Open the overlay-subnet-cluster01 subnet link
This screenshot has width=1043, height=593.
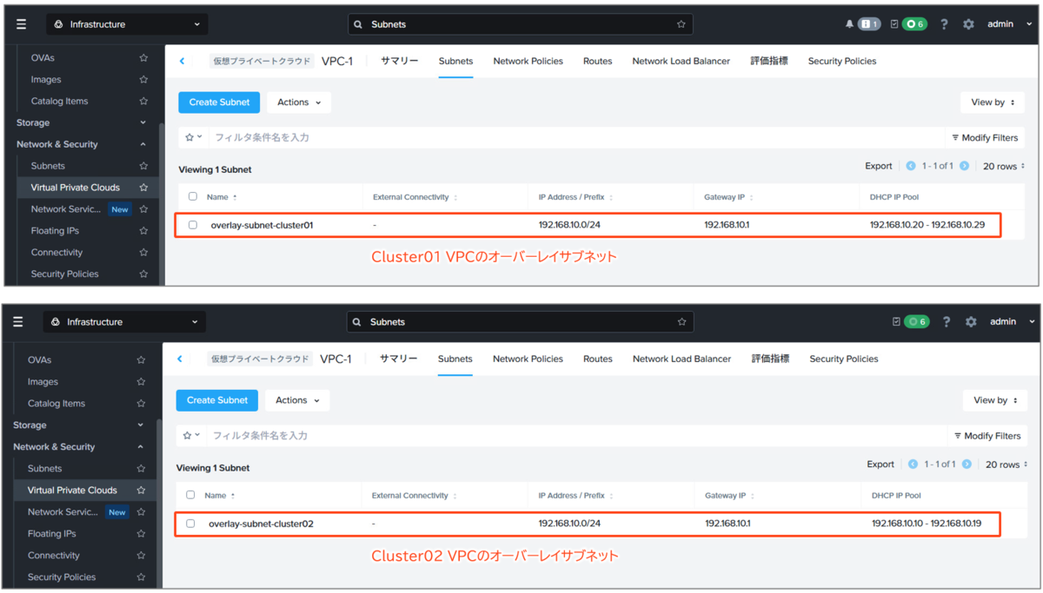point(262,225)
